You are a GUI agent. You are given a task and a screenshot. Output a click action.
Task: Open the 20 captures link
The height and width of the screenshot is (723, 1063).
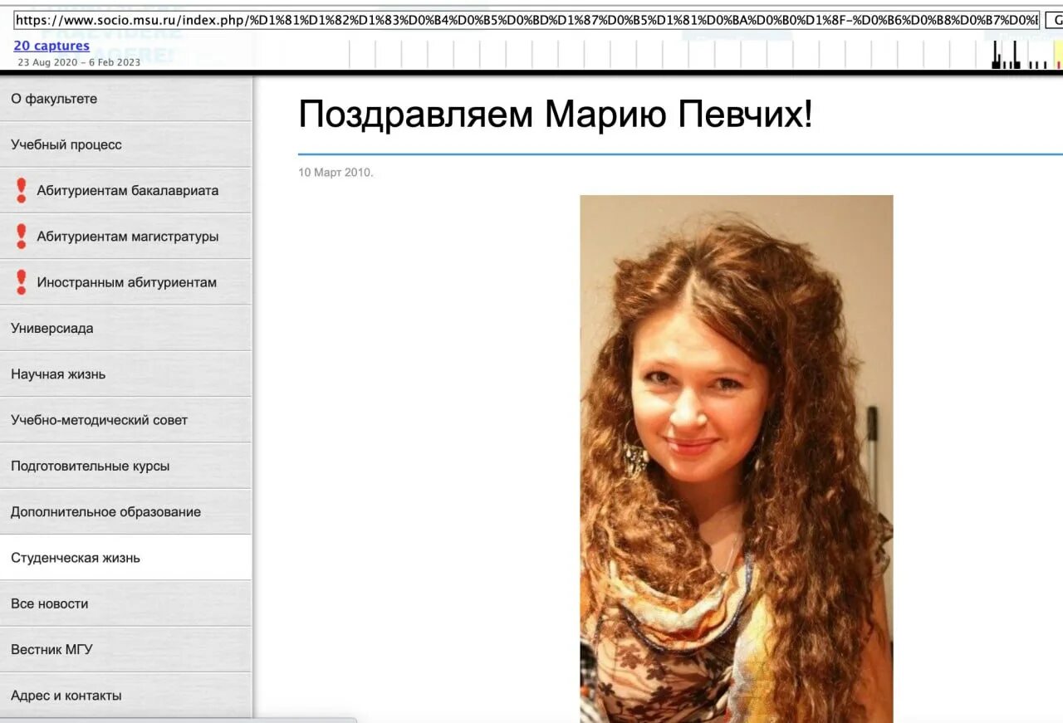[51, 46]
